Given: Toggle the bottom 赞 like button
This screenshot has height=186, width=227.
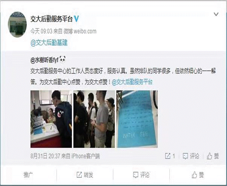Looking at the screenshot, I should click(x=198, y=175).
